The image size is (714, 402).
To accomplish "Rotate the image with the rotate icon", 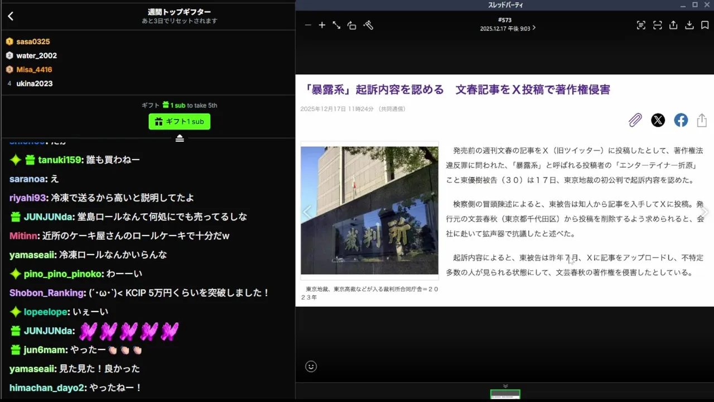I will point(351,25).
